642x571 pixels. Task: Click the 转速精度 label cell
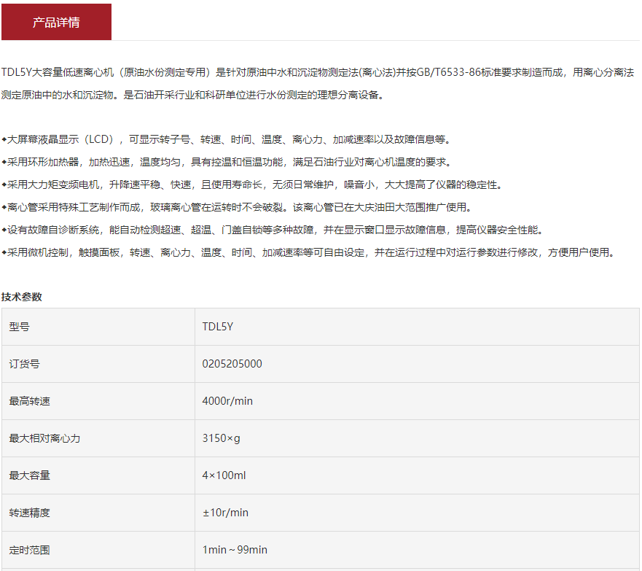[98, 513]
